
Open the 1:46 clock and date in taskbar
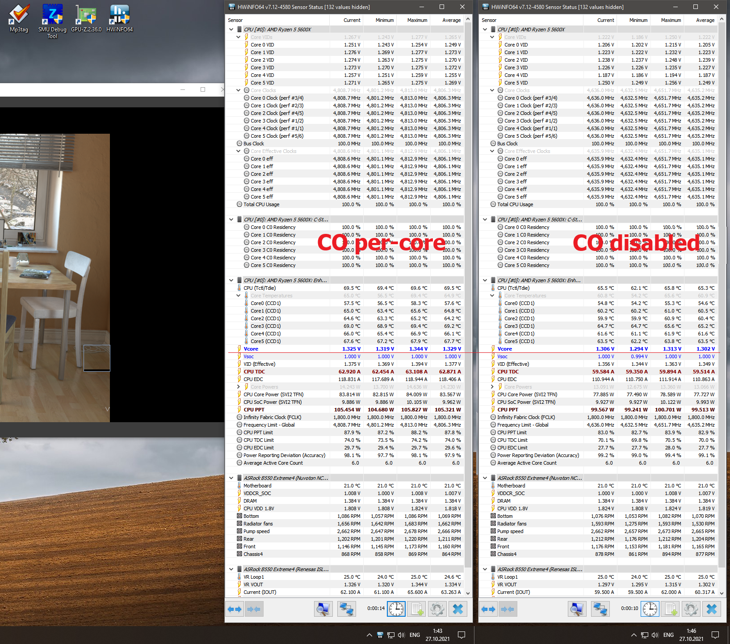click(691, 635)
